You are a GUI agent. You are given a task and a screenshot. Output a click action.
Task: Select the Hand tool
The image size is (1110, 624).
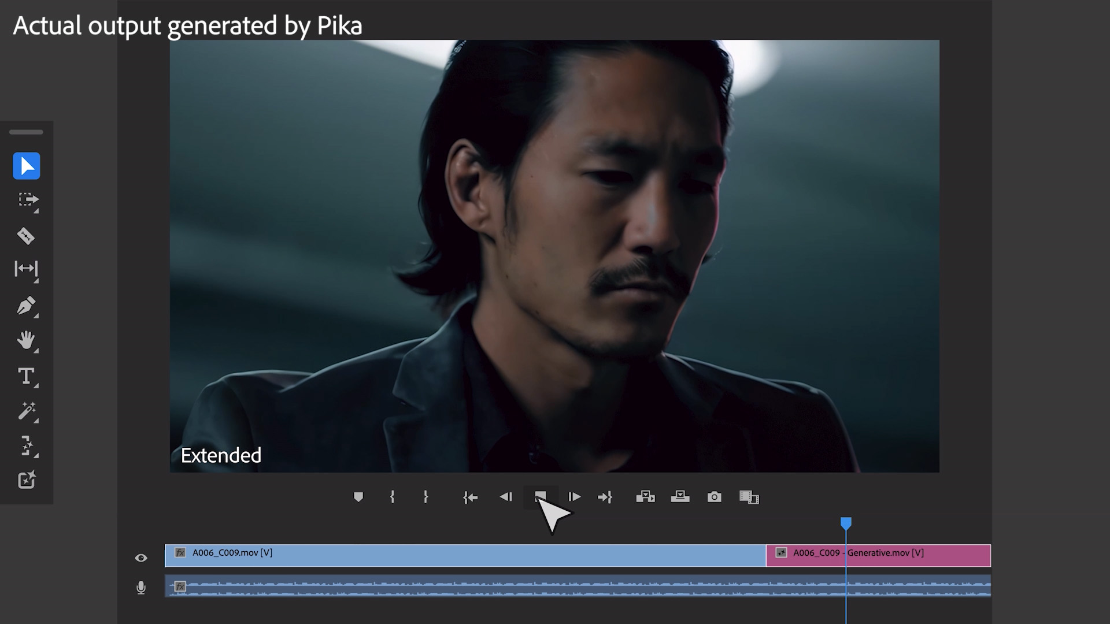[26, 340]
